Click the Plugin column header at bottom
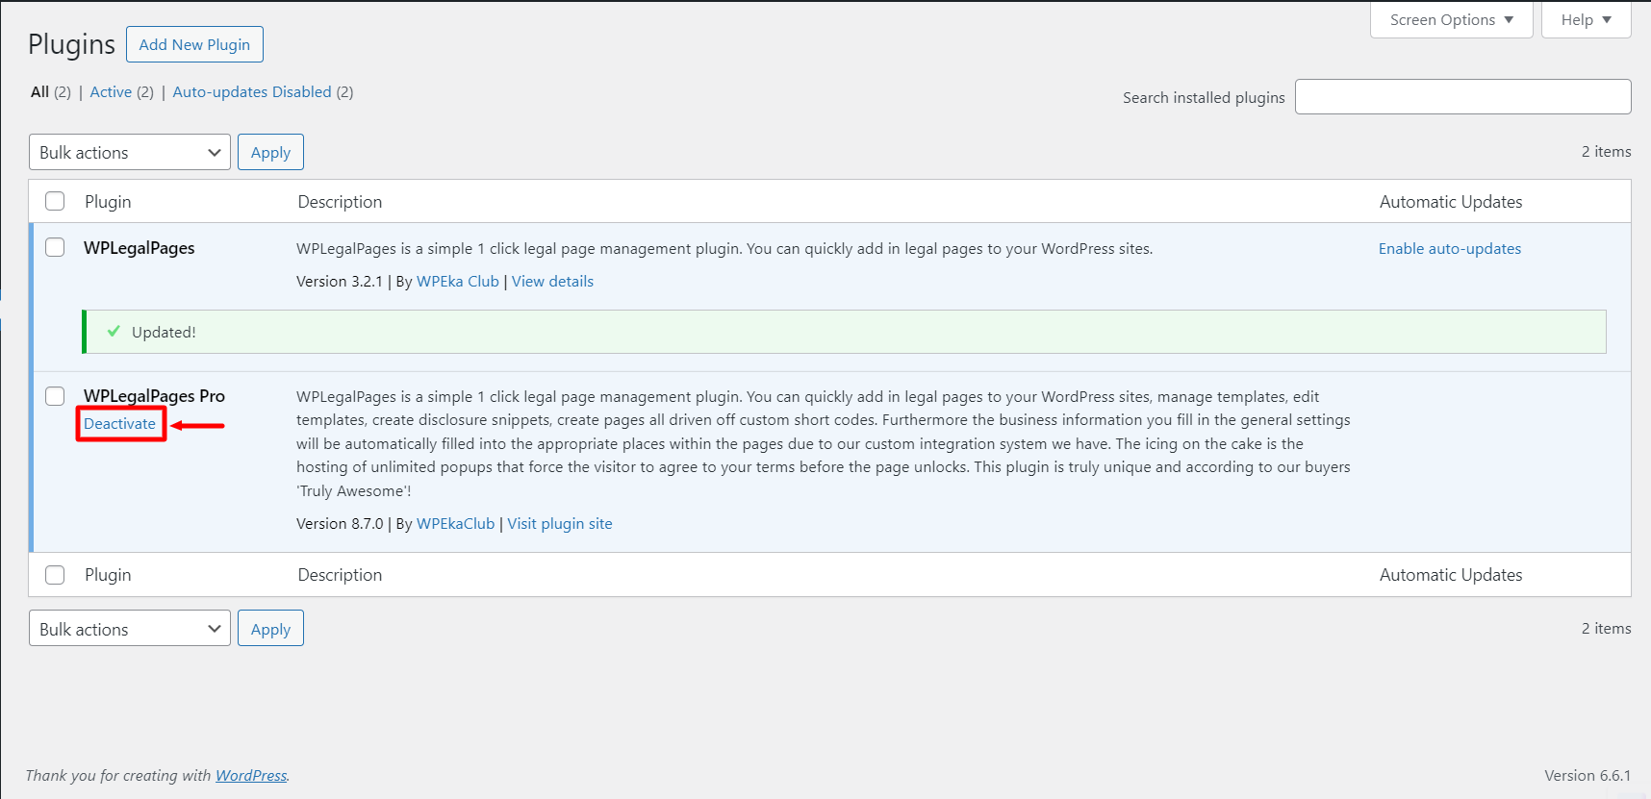 (108, 575)
